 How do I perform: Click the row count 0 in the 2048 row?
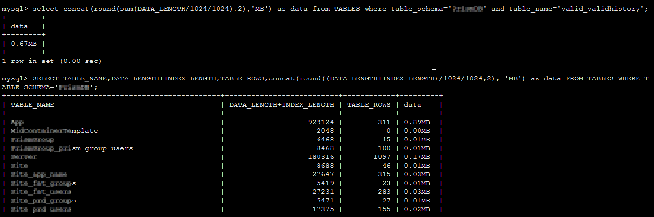point(388,131)
